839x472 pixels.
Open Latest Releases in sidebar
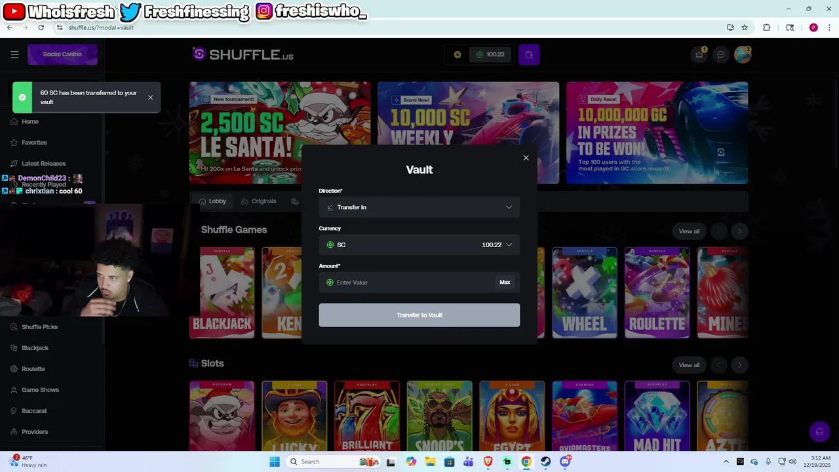click(43, 164)
